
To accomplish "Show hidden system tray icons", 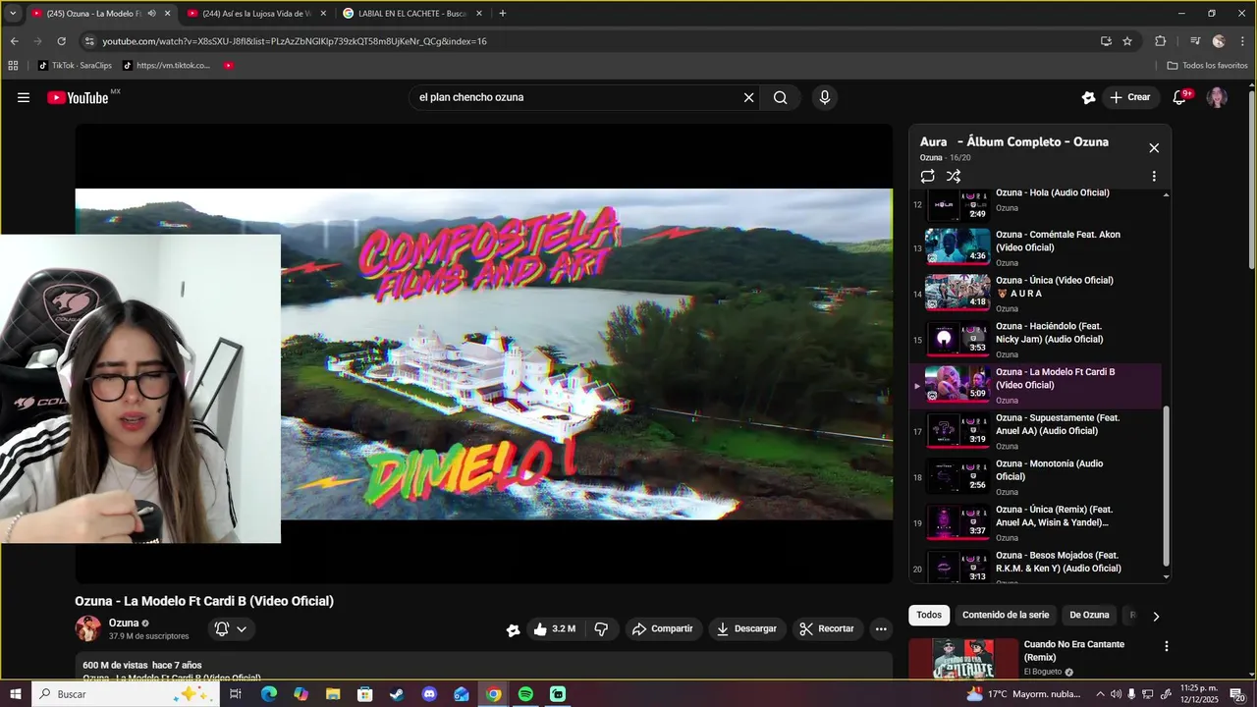I will [x=1100, y=694].
